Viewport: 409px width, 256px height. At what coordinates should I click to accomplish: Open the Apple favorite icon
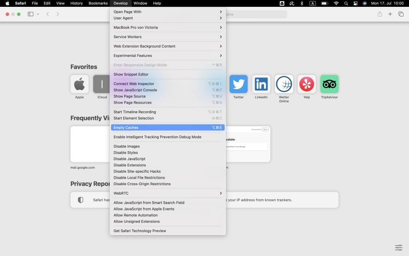tap(79, 84)
